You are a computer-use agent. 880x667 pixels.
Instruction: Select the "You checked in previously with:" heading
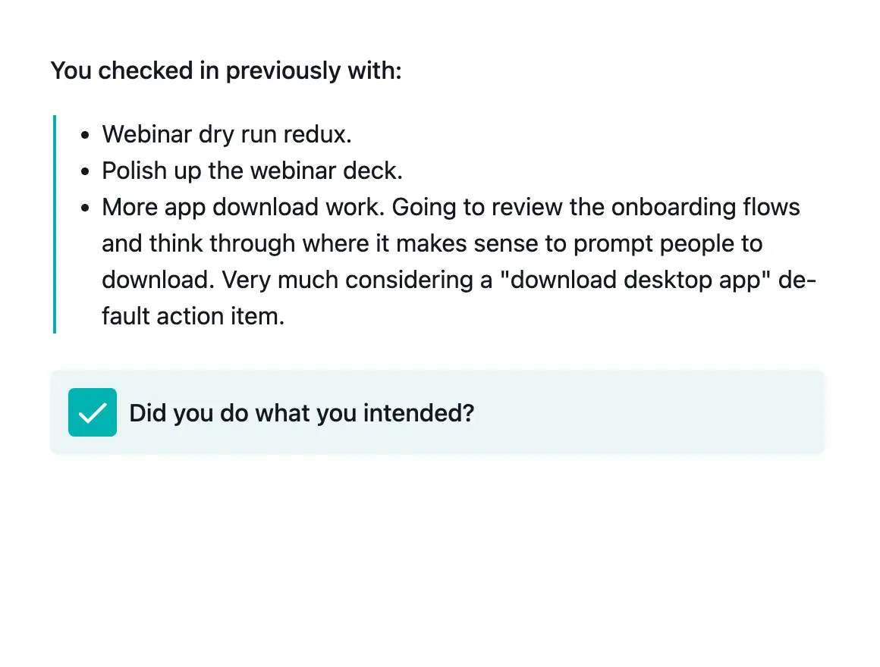225,70
